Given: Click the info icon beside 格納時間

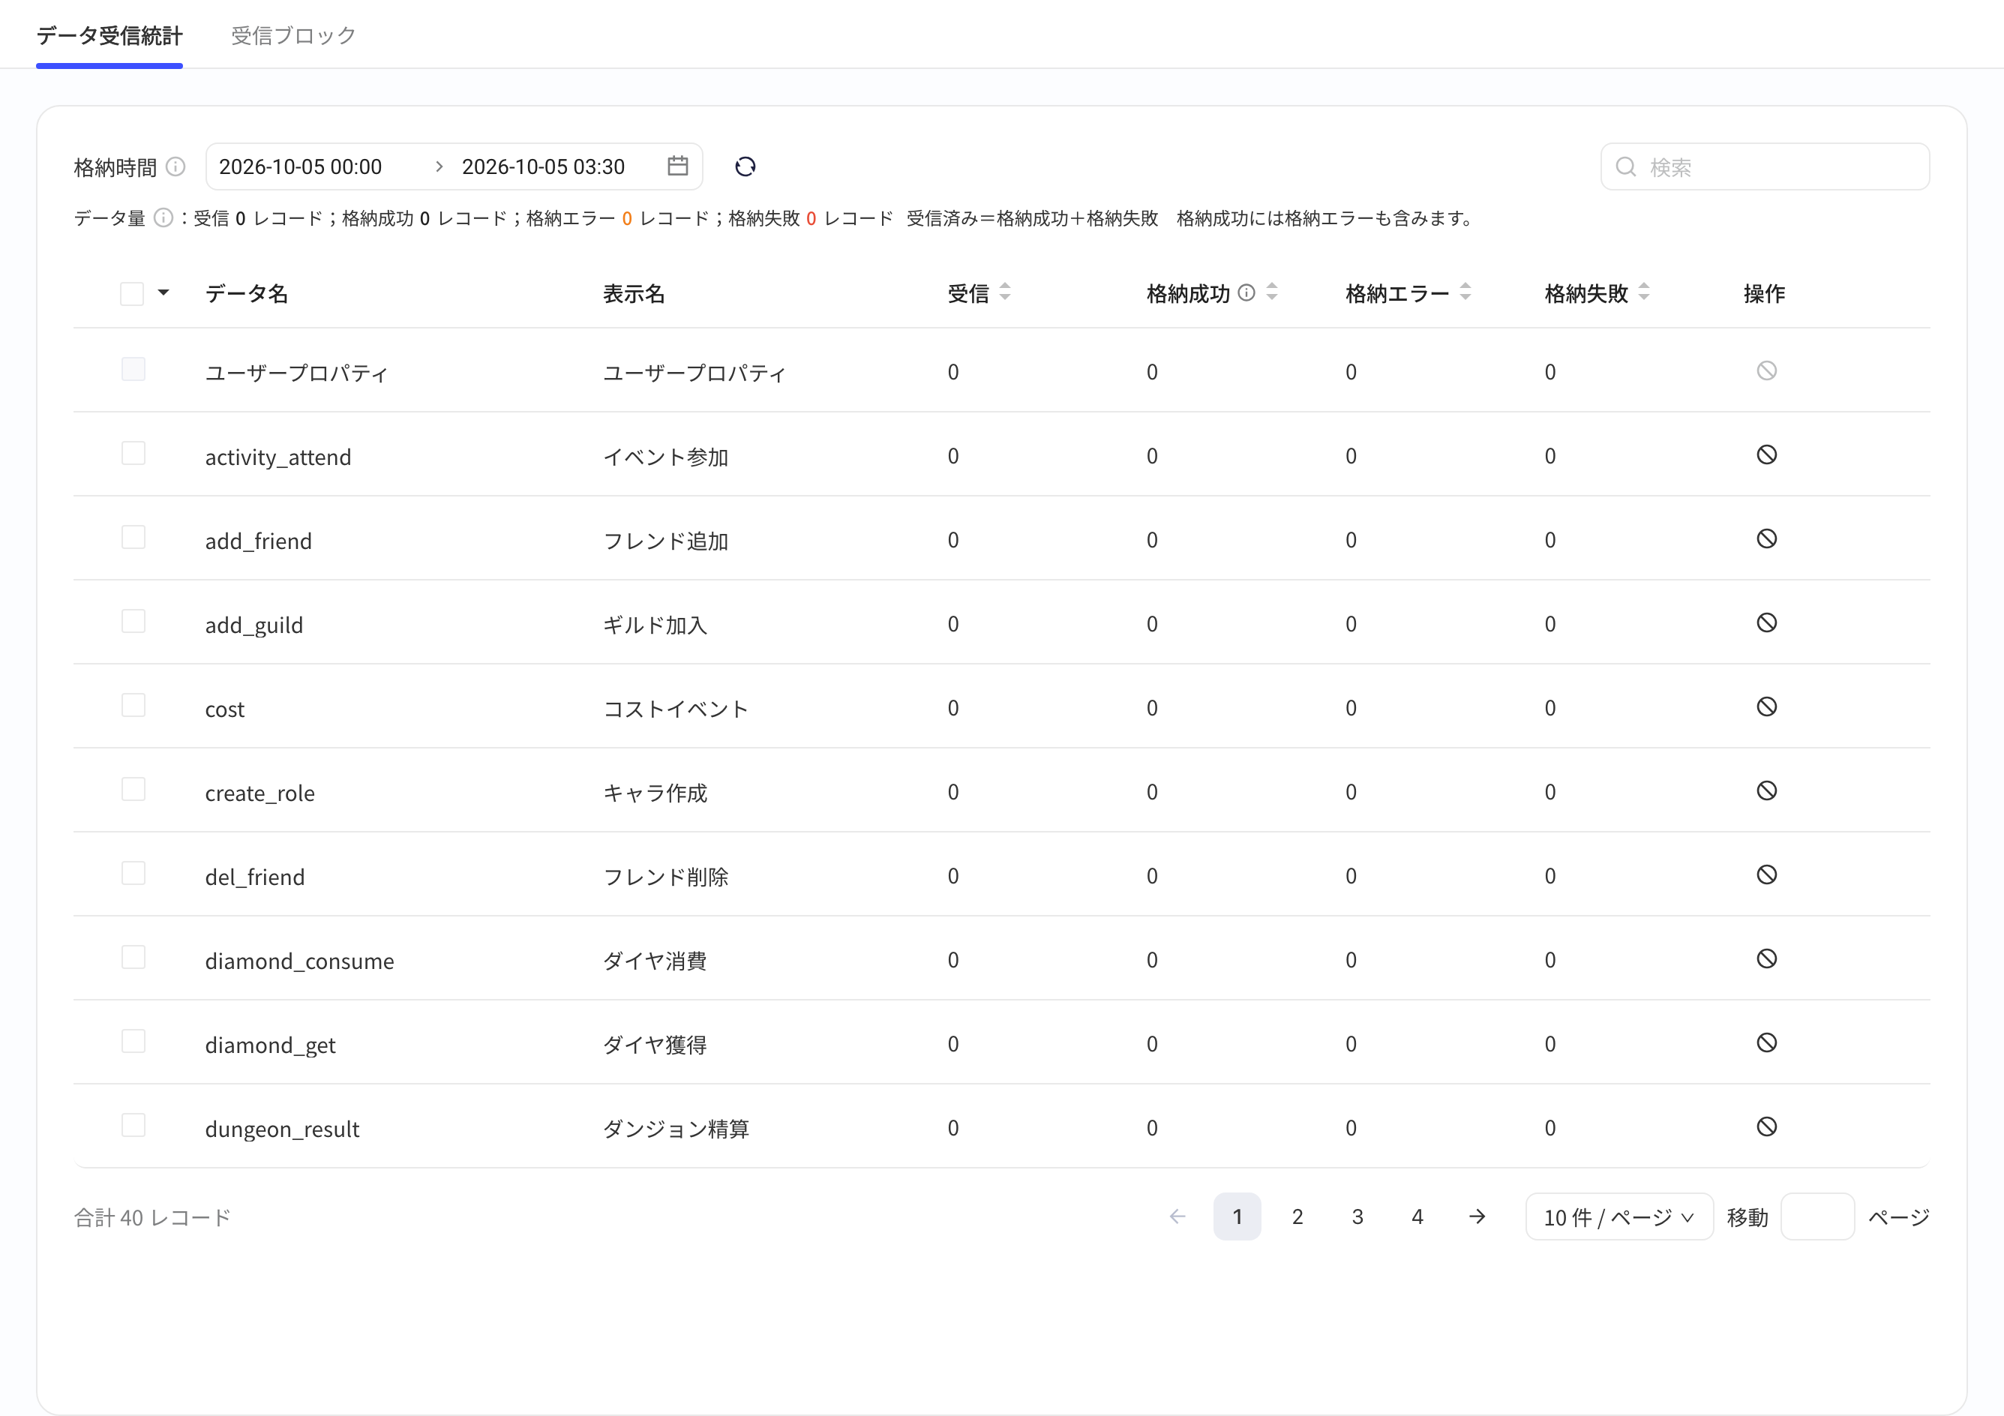Looking at the screenshot, I should (x=175, y=166).
